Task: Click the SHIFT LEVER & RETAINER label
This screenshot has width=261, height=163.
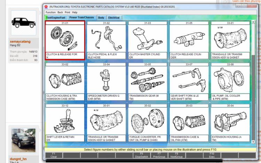Action: [65, 138]
